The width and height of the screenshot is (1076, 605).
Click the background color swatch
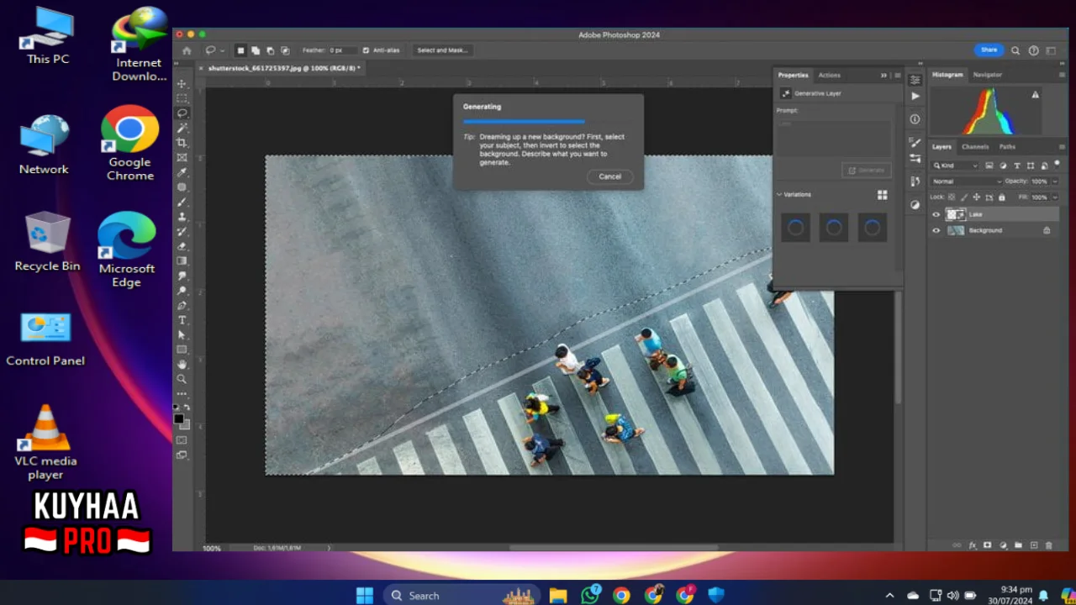(185, 424)
